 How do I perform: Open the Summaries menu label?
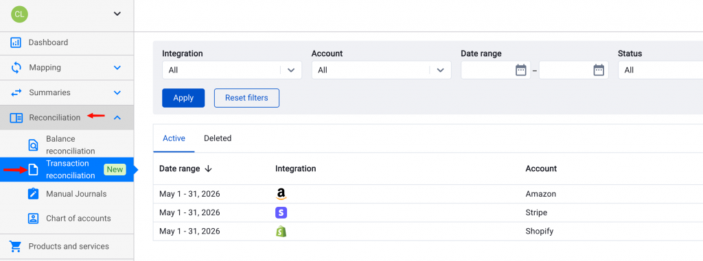pos(49,92)
